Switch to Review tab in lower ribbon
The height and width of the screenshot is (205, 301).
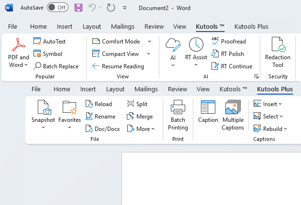(178, 89)
